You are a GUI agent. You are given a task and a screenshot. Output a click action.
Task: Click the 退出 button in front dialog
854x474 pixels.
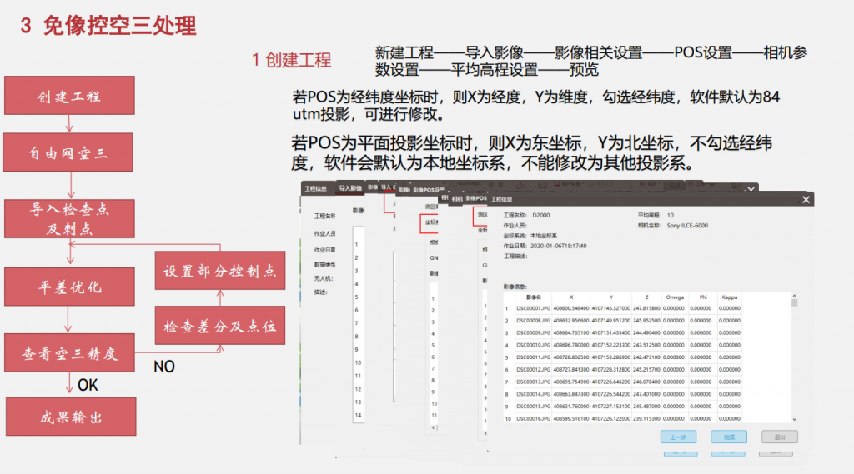(x=780, y=437)
